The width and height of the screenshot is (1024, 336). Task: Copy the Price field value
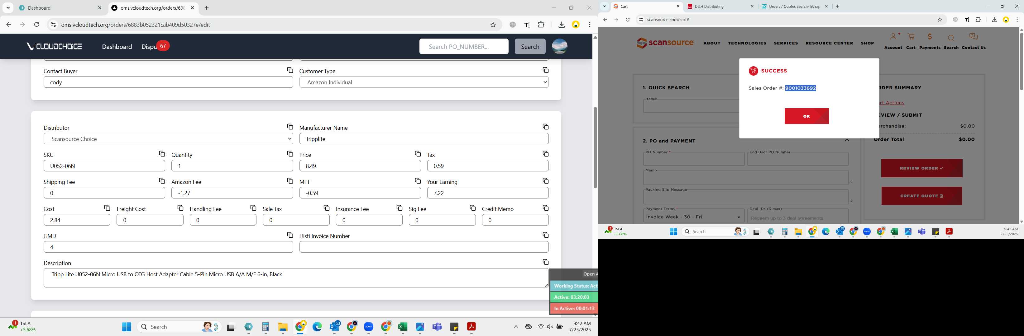coord(417,154)
